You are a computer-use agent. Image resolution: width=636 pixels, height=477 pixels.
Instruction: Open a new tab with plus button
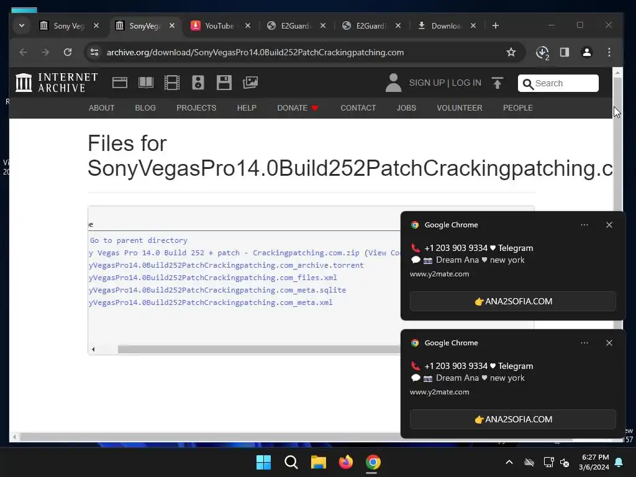coord(495,25)
